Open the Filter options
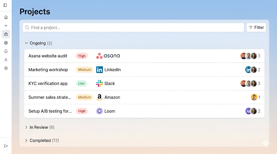The width and height of the screenshot is (277, 154). point(256,27)
